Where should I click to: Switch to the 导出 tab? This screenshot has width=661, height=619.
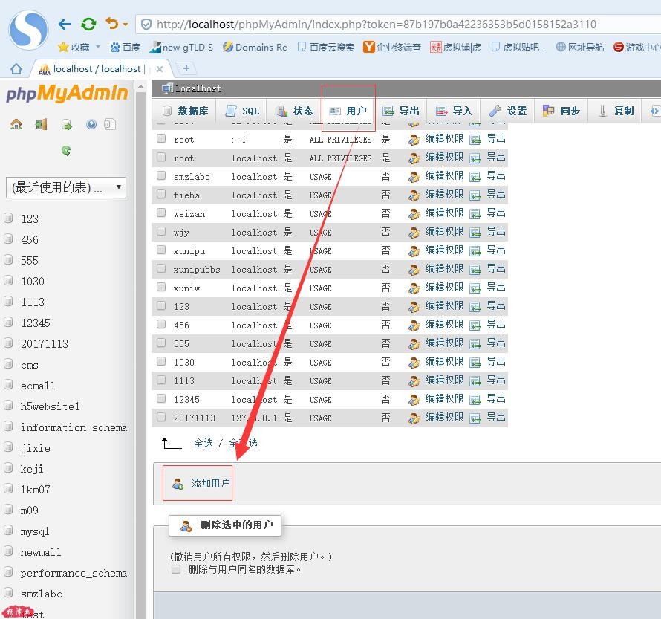401,111
